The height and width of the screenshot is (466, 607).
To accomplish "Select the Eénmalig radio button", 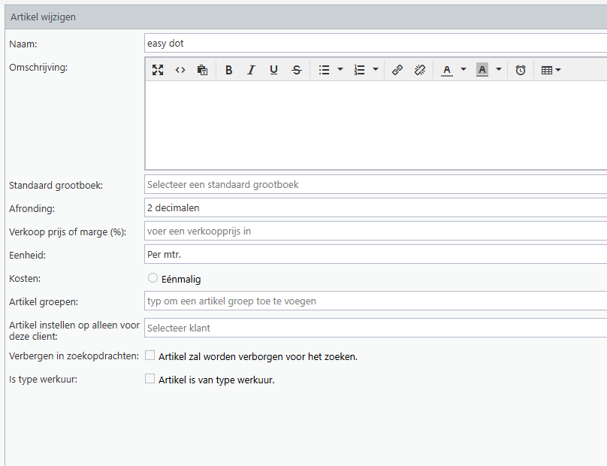I will coord(153,278).
